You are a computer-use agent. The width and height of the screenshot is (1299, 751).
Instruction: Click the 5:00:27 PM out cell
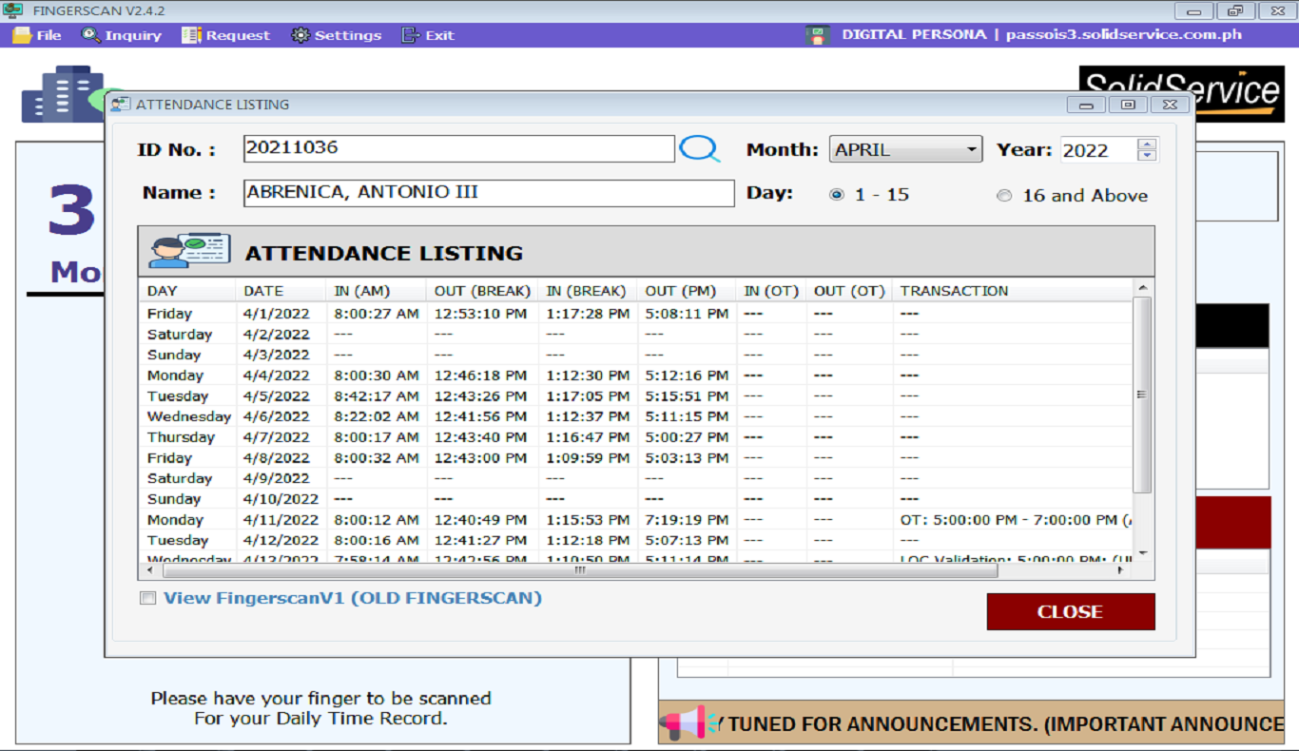click(x=687, y=437)
